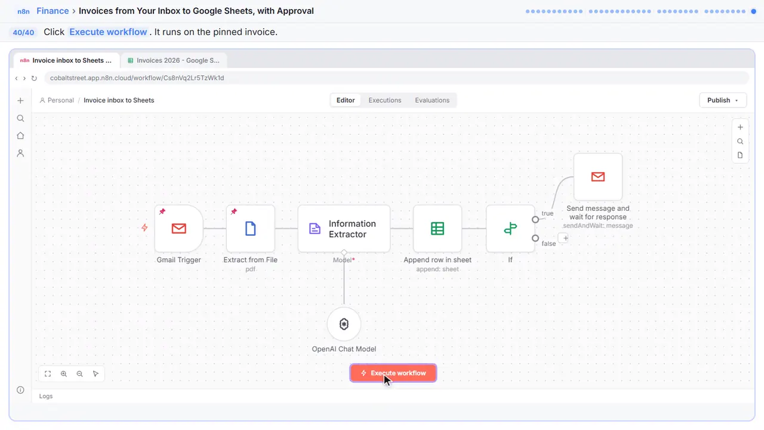Switch to the Executions tab
This screenshot has width=764, height=430.
[x=385, y=100]
